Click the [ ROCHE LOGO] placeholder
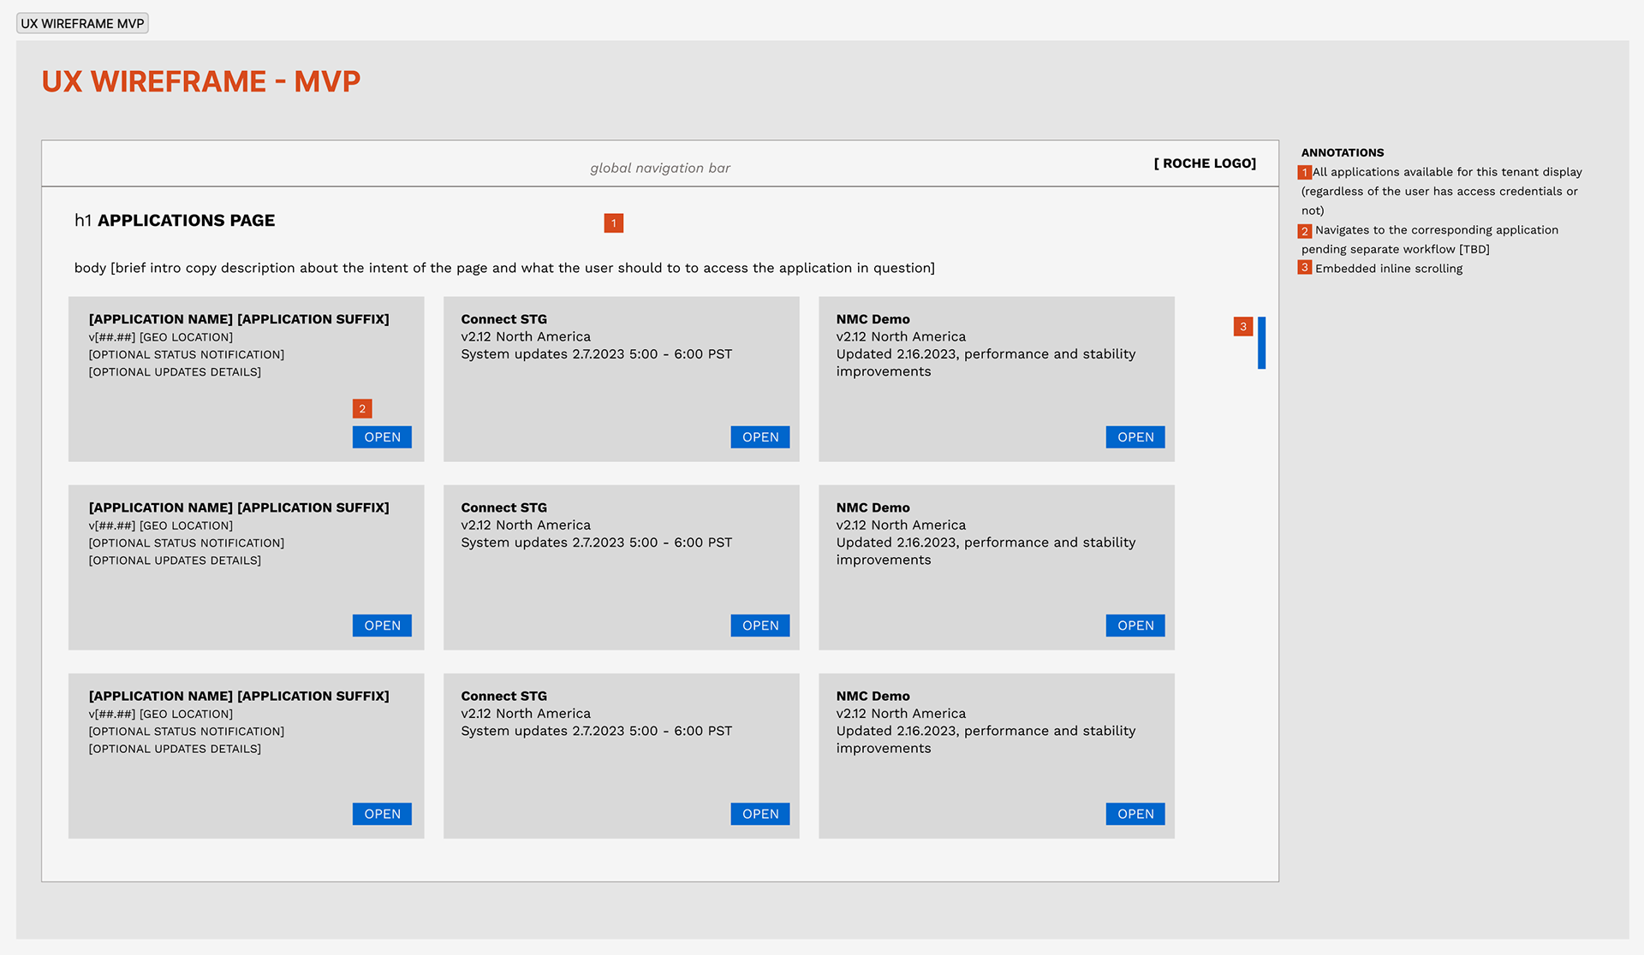 pyautogui.click(x=1205, y=163)
